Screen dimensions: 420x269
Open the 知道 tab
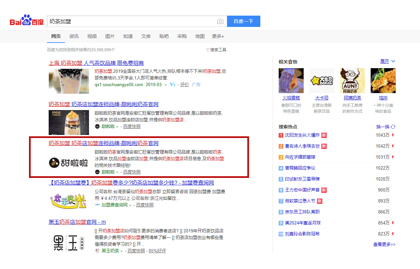[x=128, y=37]
